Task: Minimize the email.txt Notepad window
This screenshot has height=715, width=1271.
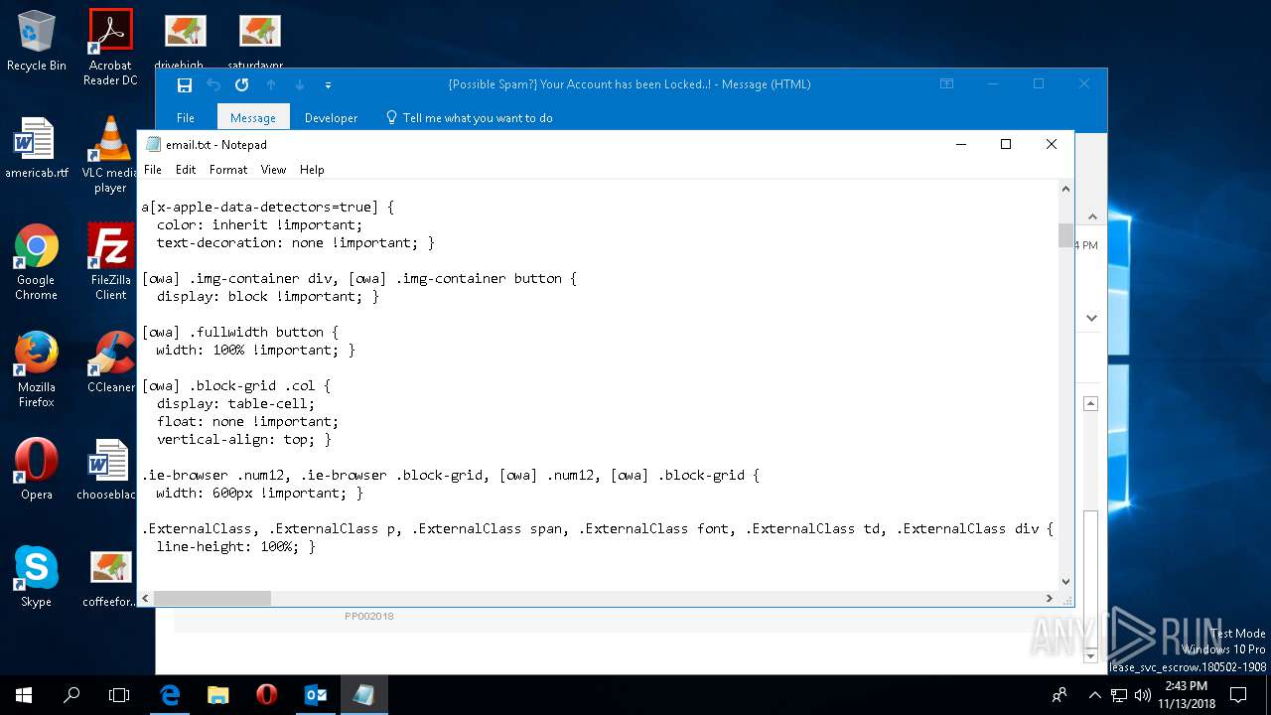Action: click(x=960, y=144)
